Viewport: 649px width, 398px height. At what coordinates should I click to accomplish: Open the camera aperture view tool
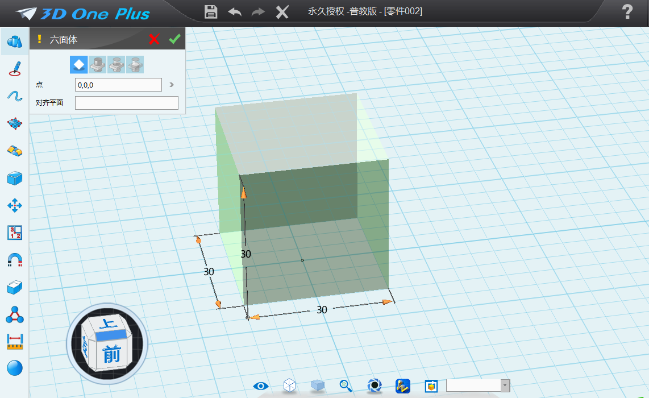(x=375, y=385)
